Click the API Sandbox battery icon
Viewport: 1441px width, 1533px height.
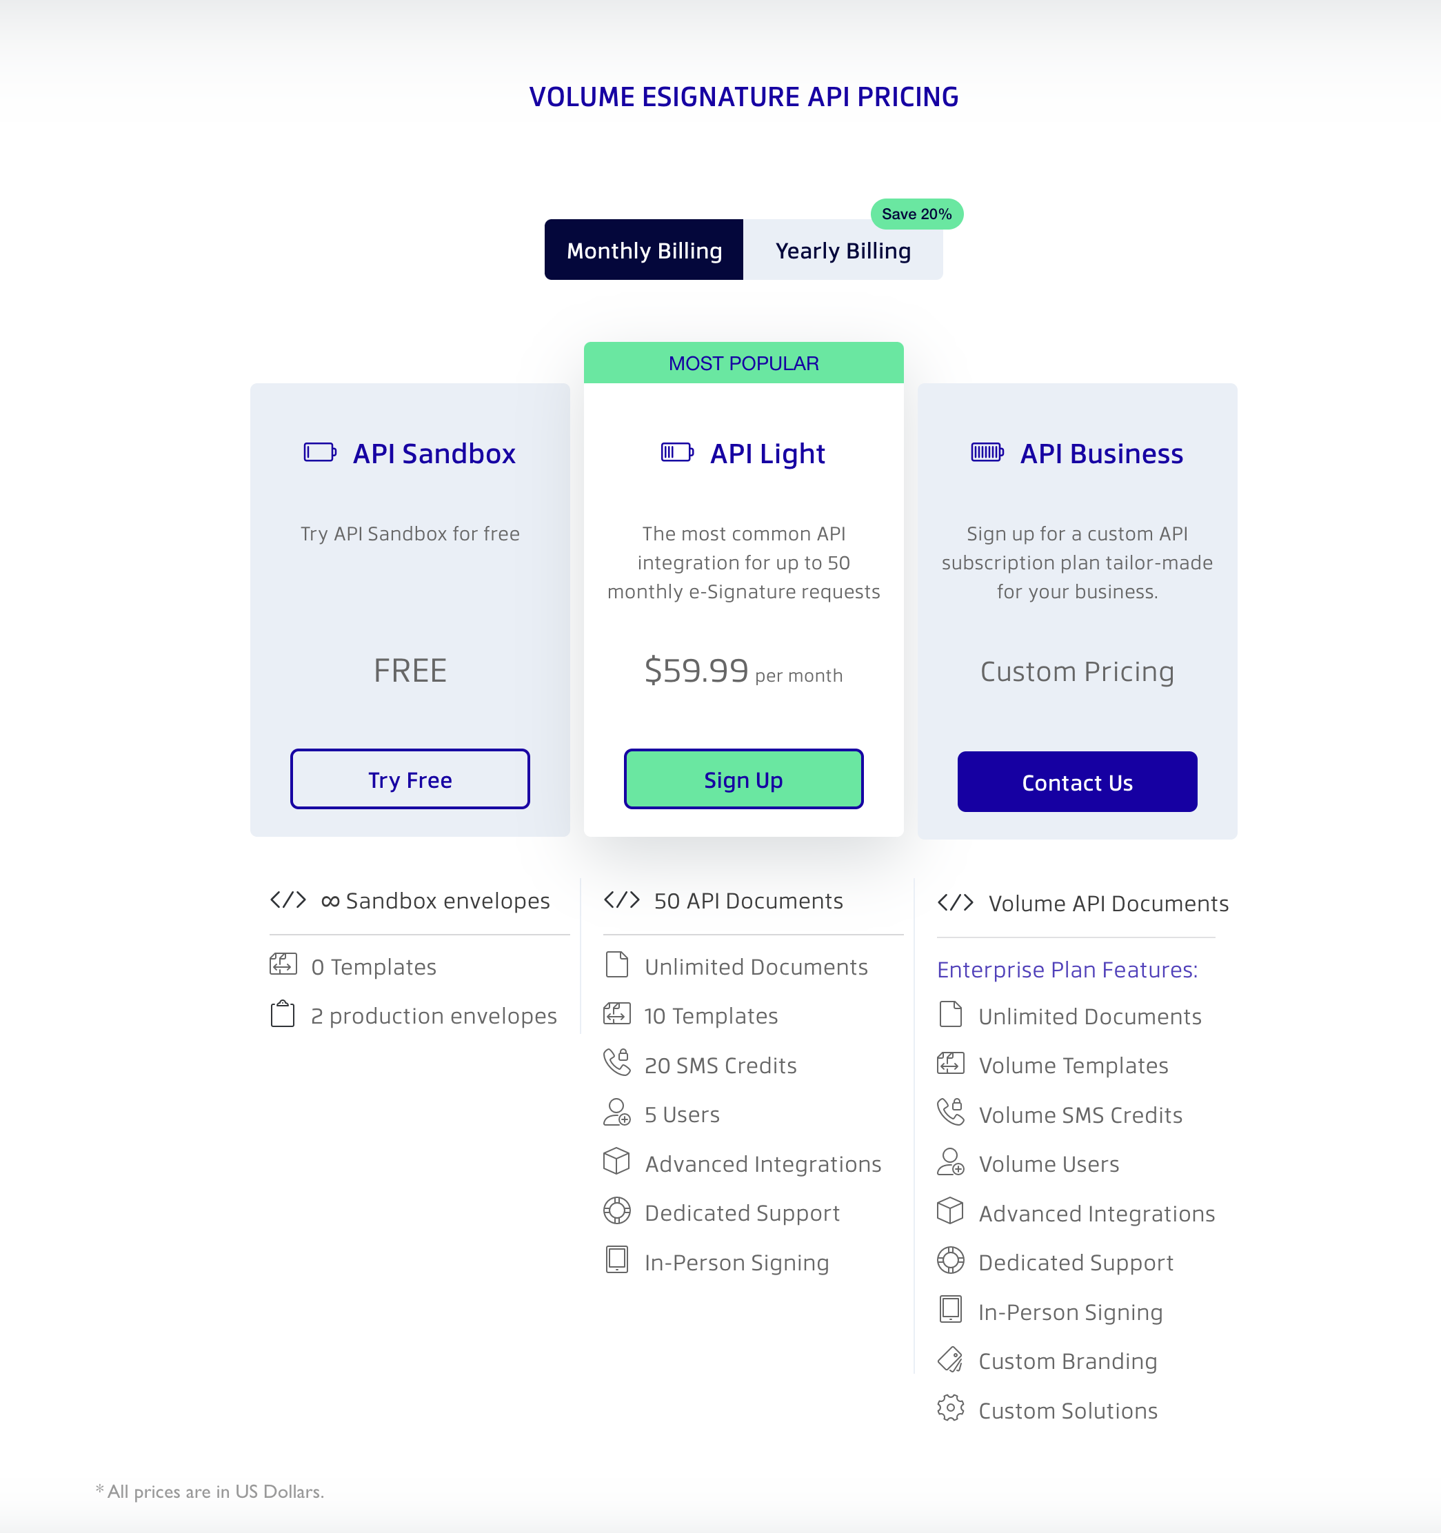click(319, 452)
